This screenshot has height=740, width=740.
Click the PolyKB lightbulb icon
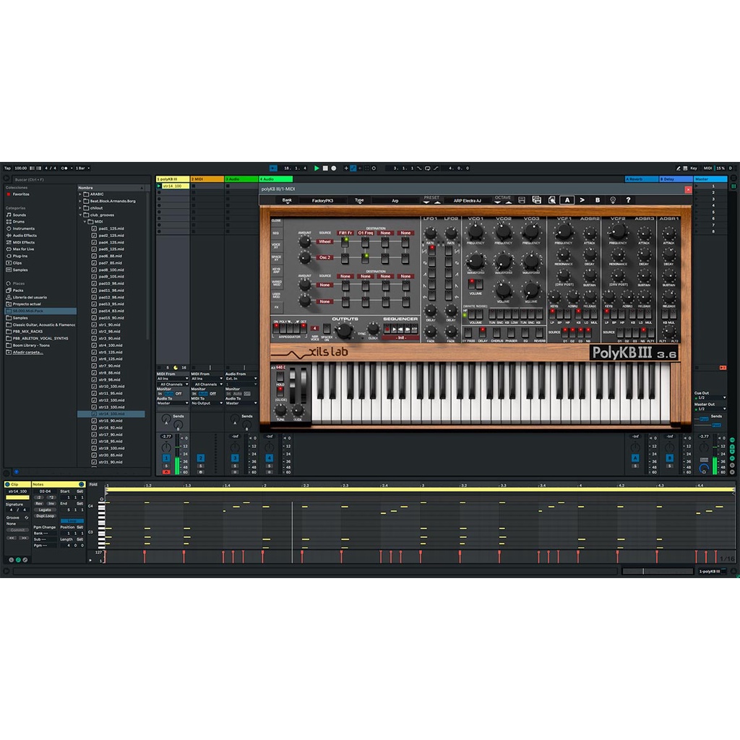[613, 200]
